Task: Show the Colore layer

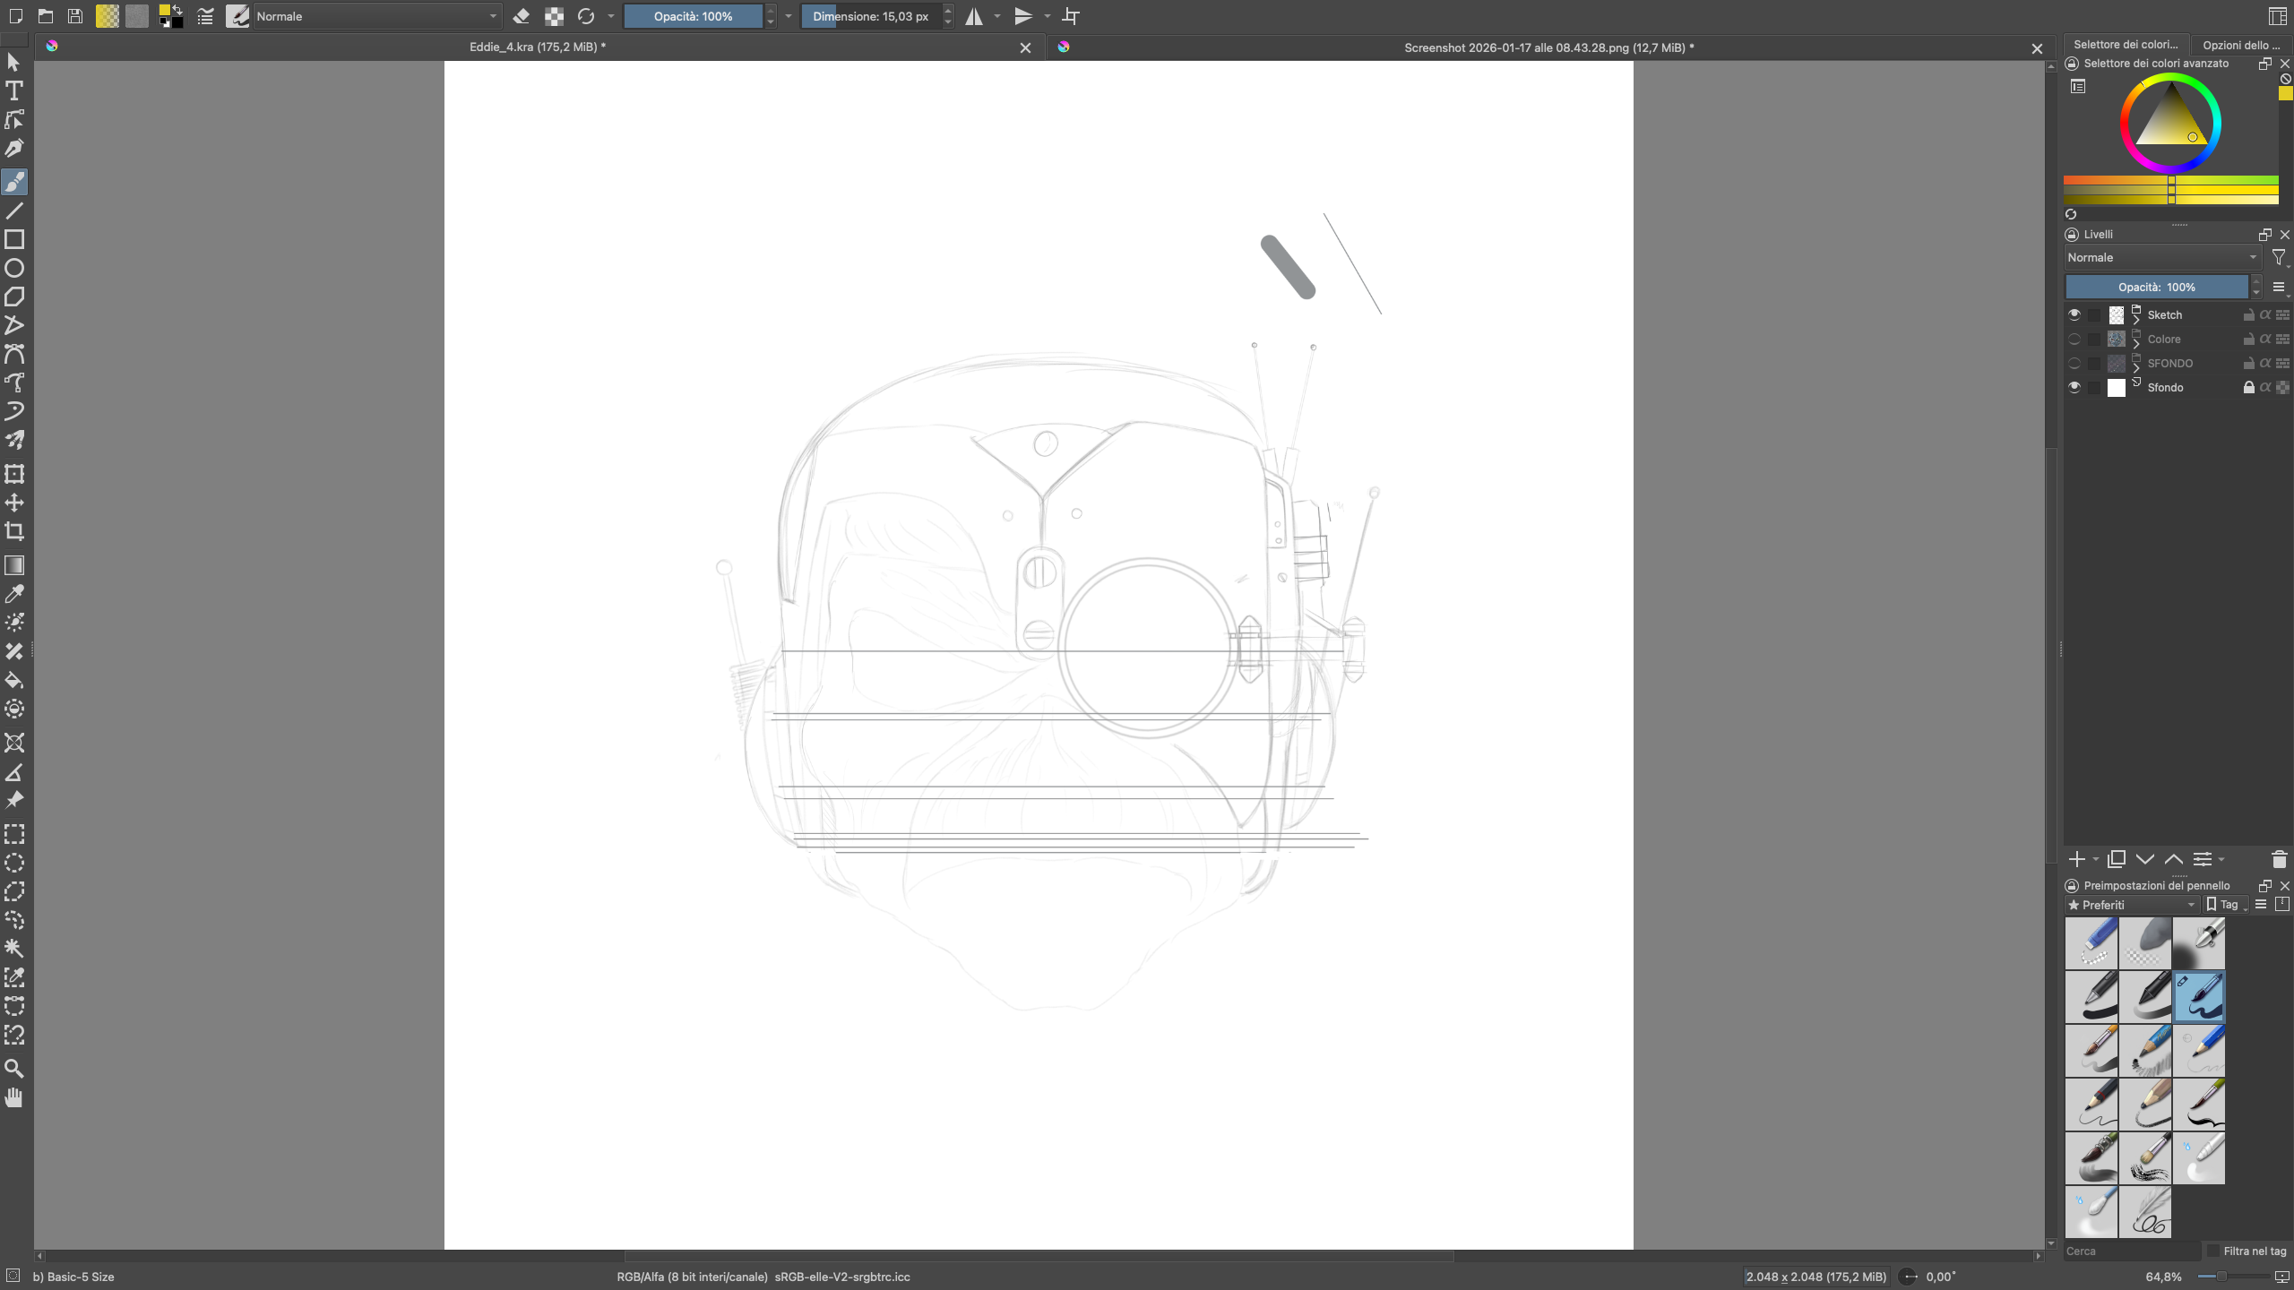Action: (x=2074, y=339)
